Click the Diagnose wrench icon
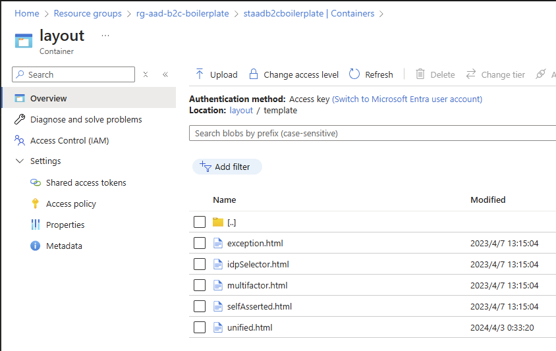This screenshot has height=351, width=556. (20, 119)
